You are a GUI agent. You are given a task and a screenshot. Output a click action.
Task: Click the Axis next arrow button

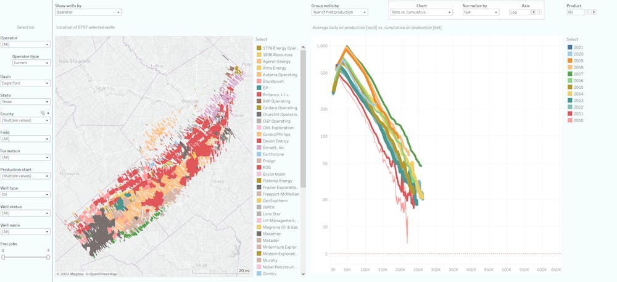[x=539, y=12]
